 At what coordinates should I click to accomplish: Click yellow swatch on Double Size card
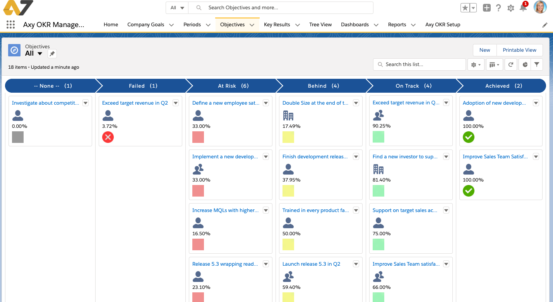[x=288, y=137]
